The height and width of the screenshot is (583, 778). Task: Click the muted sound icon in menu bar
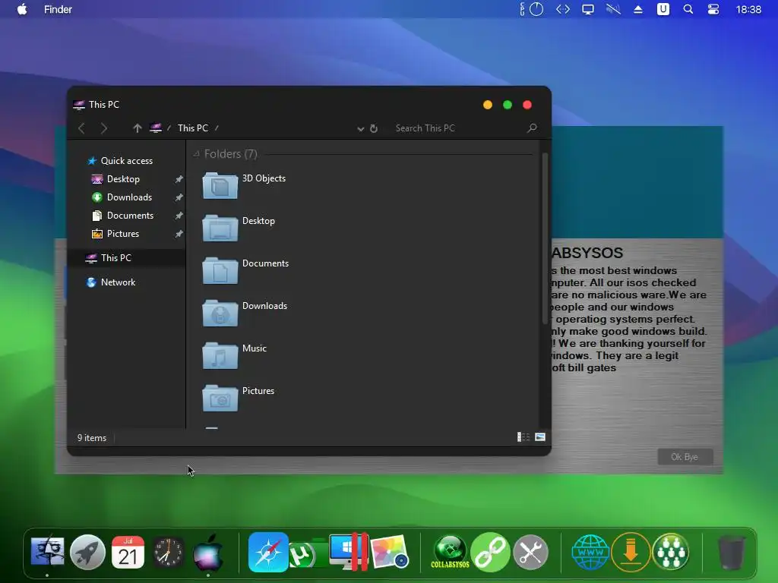(x=613, y=9)
